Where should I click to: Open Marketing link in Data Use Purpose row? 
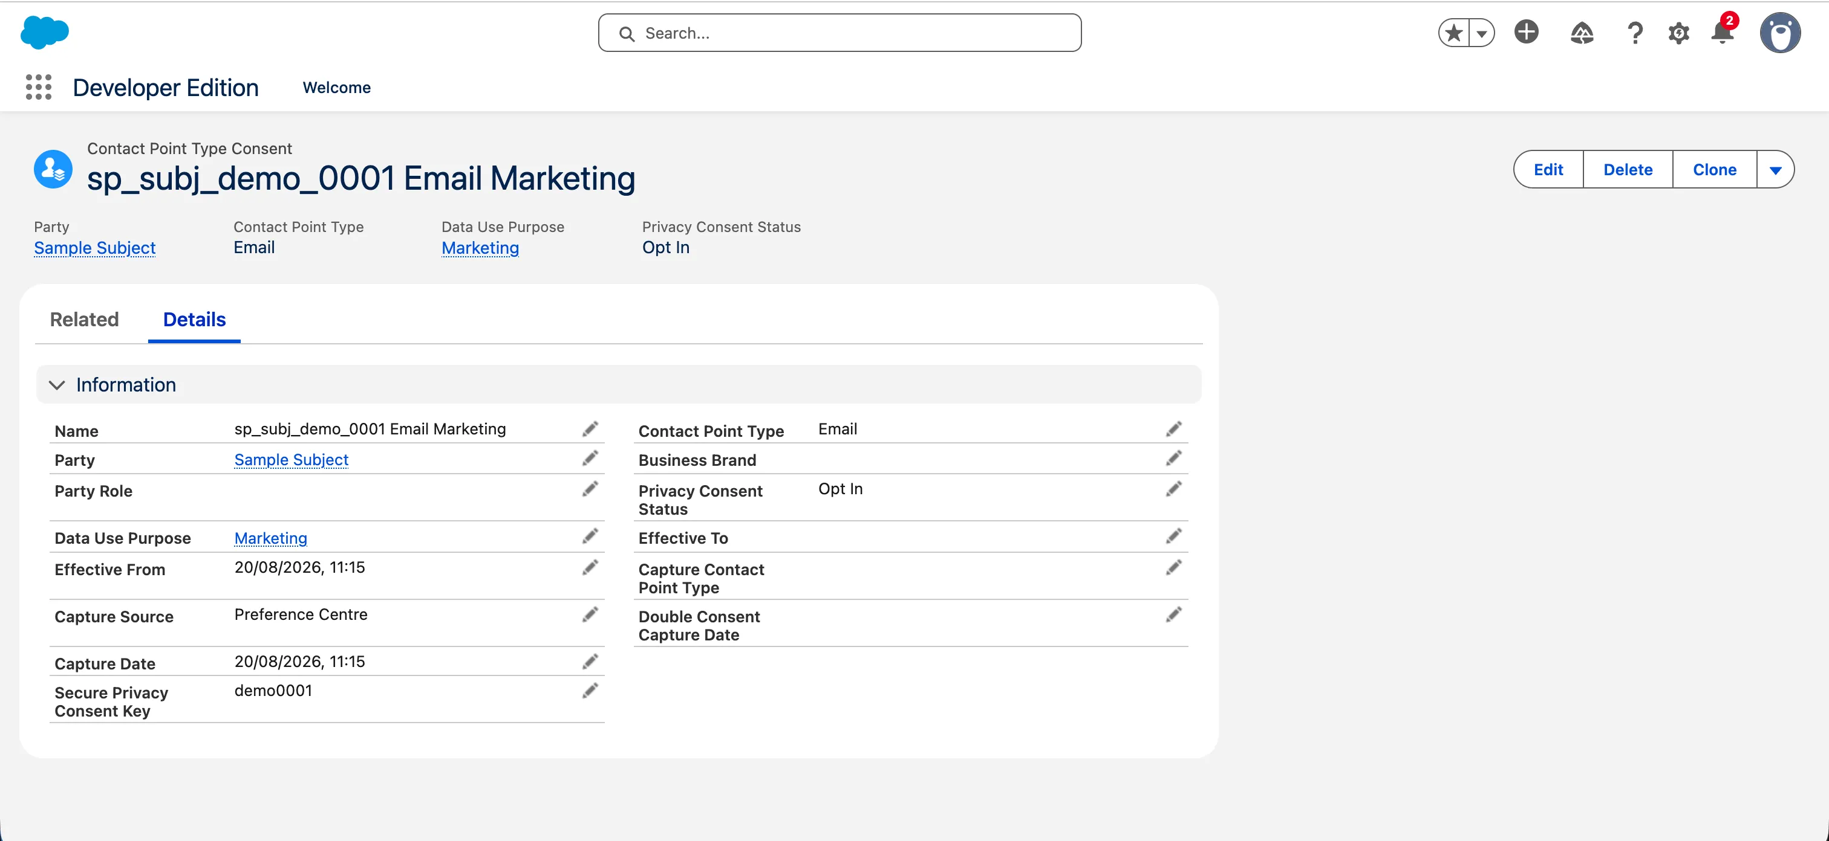point(270,538)
